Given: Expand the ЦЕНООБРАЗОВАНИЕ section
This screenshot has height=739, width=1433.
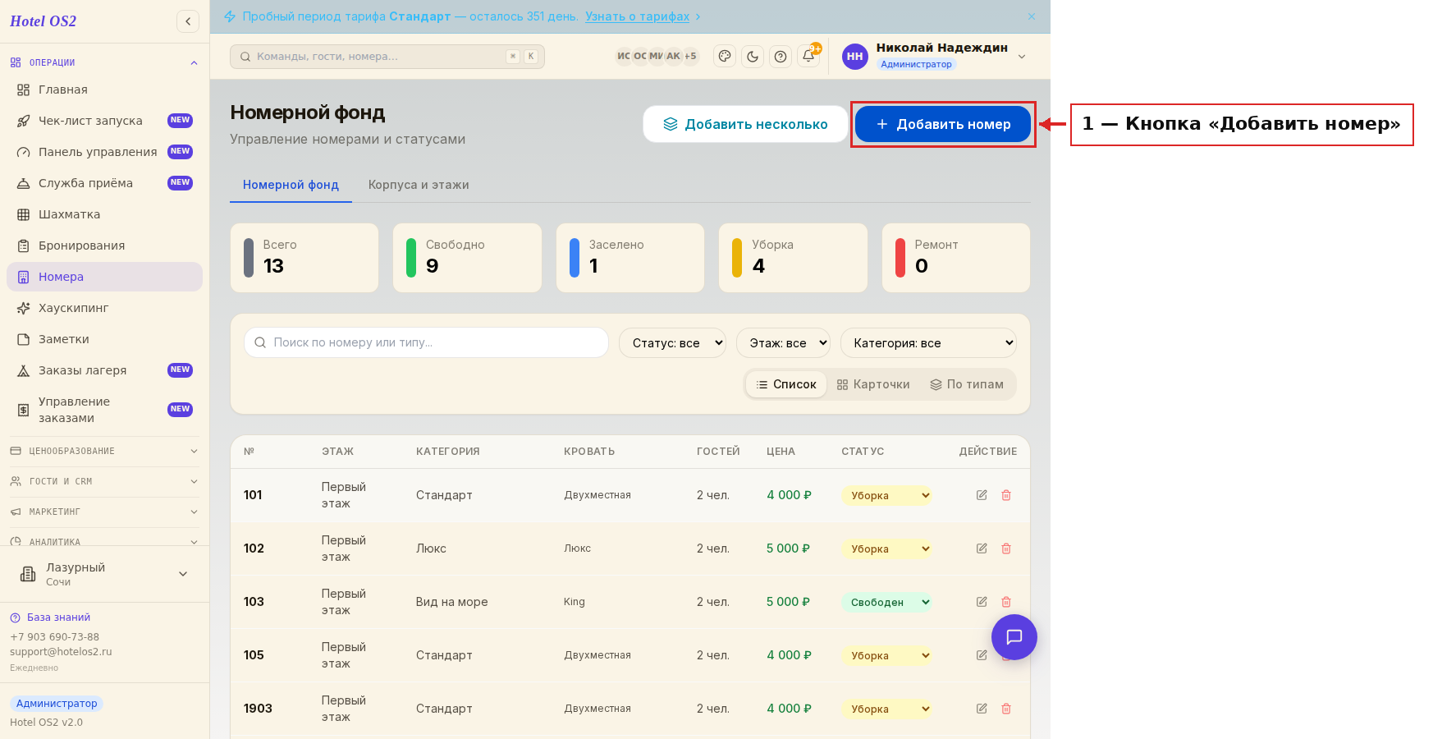Looking at the screenshot, I should 104,451.
